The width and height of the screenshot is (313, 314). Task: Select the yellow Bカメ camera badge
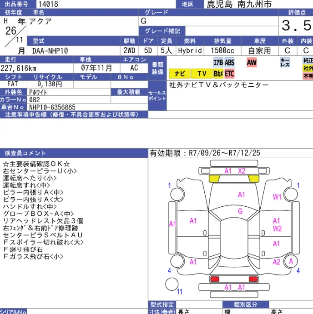click(218, 74)
